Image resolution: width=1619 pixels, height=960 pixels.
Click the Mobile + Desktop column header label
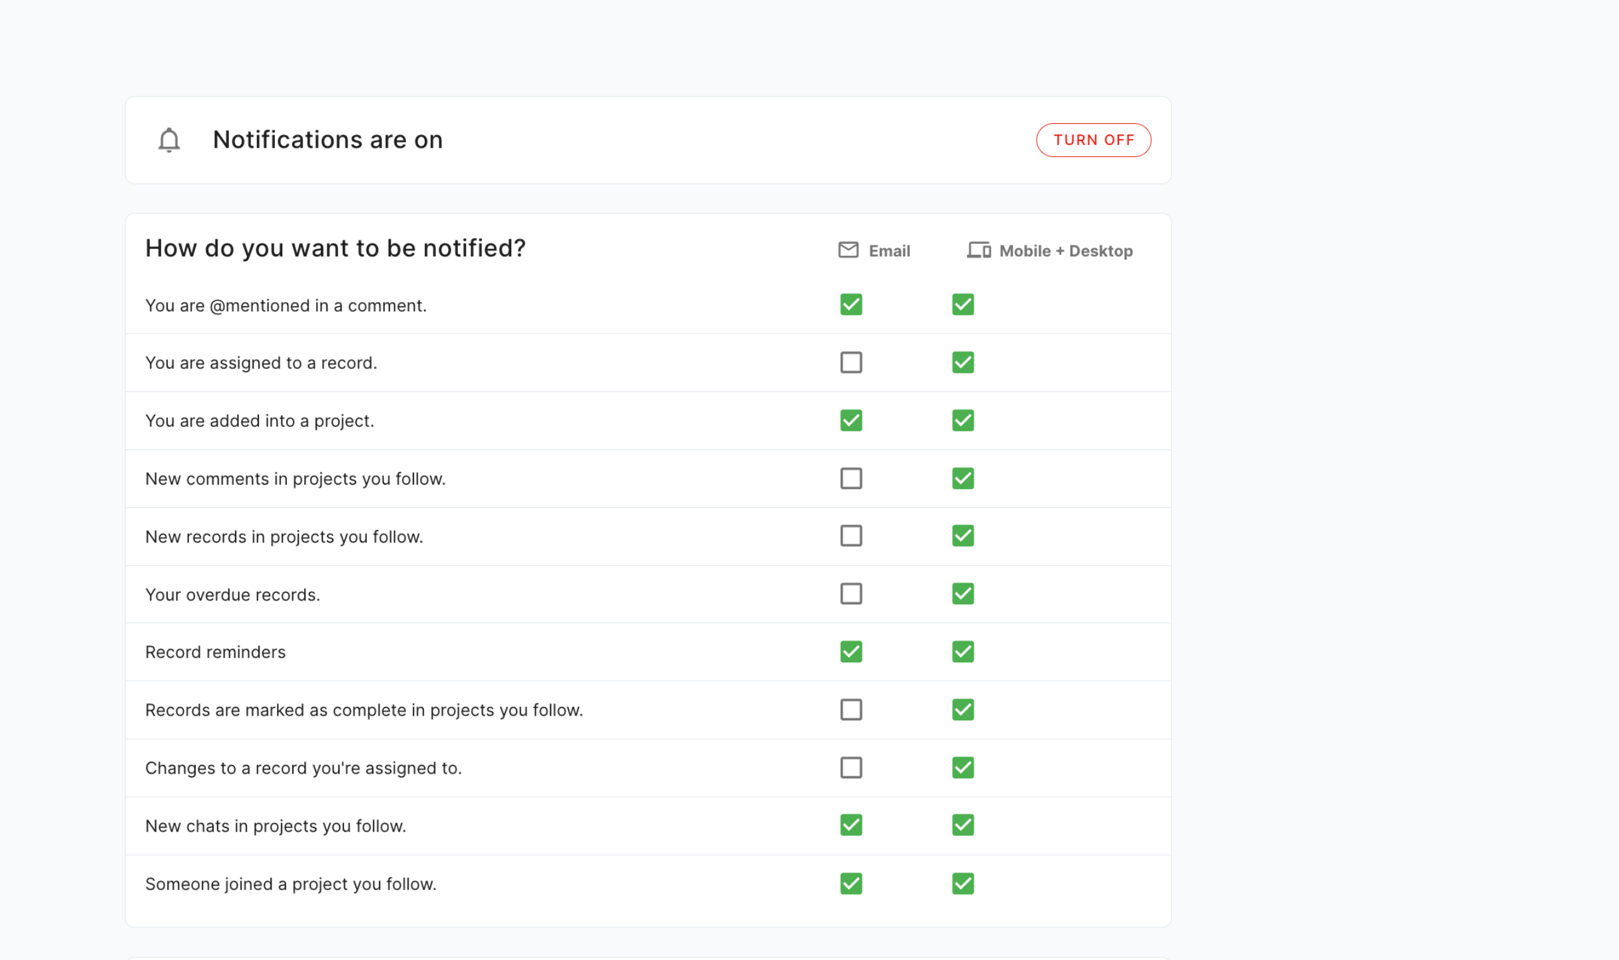(x=1066, y=251)
